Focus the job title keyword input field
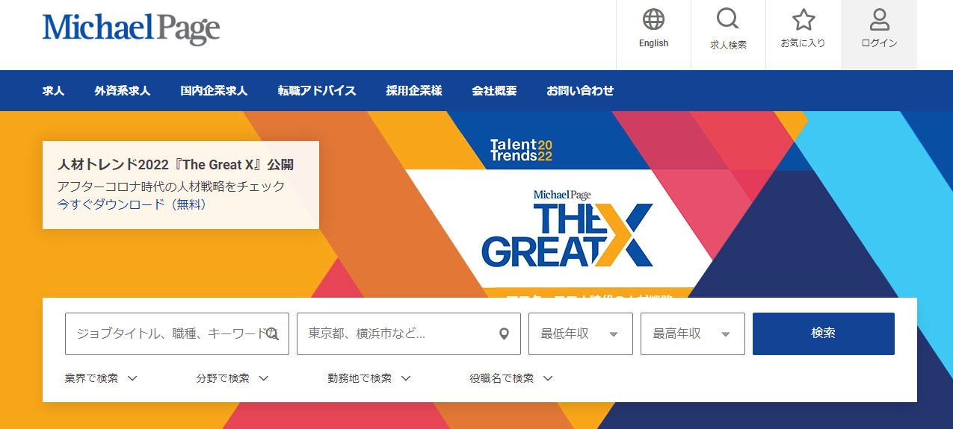The width and height of the screenshot is (953, 429). point(177,334)
